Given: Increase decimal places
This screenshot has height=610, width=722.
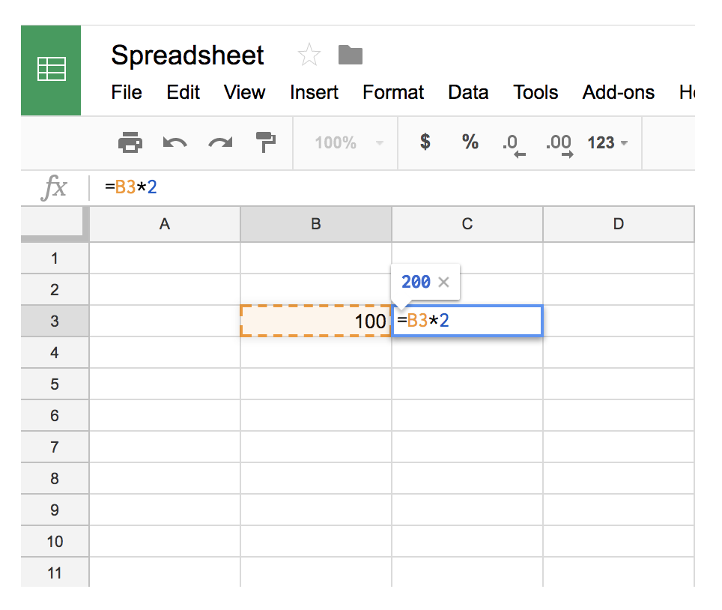Looking at the screenshot, I should pos(559,143).
